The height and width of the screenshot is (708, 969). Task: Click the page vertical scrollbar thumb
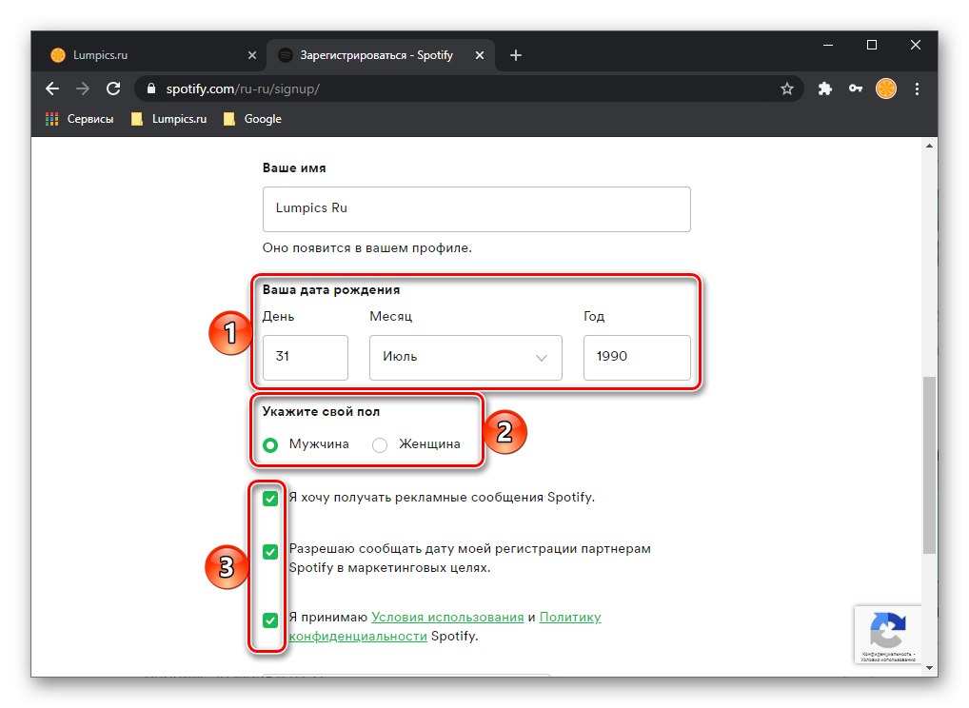click(x=930, y=464)
